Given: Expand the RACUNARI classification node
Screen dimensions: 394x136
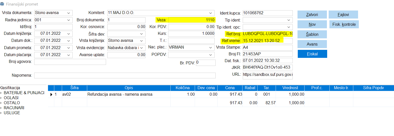Looking at the screenshot, I should (1, 108).
